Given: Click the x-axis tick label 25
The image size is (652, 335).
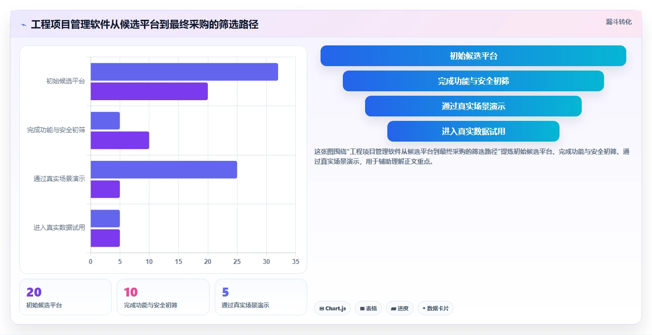Looking at the screenshot, I should [x=237, y=261].
